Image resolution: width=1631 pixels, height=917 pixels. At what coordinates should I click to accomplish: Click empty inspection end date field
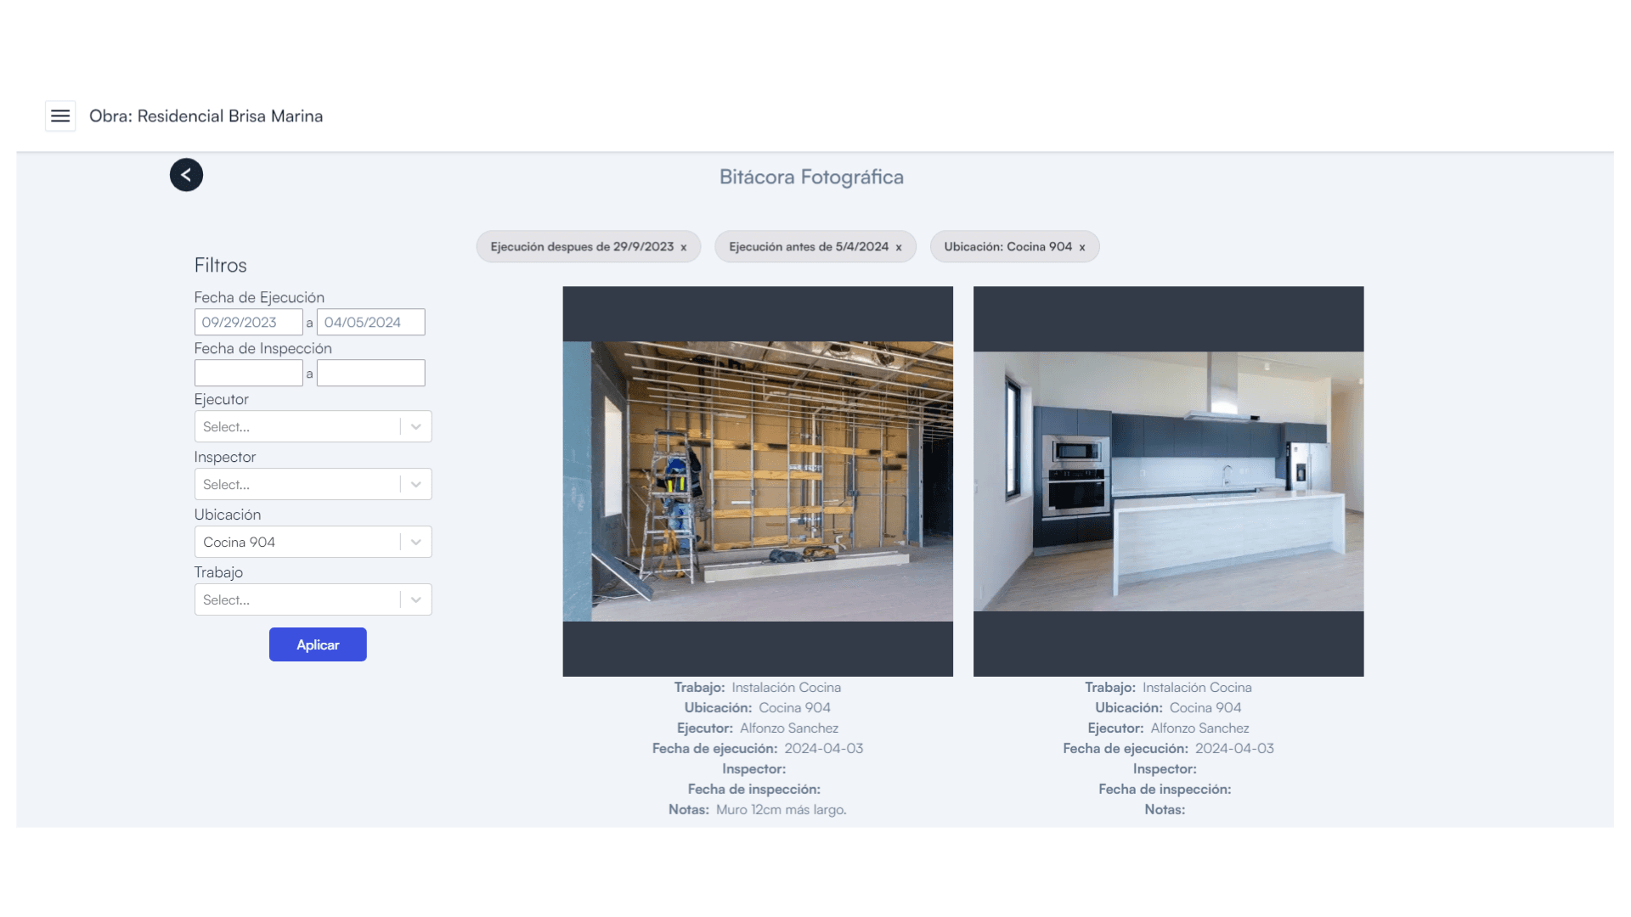(x=370, y=373)
